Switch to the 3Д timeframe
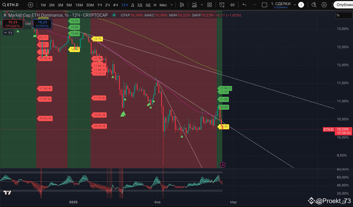This screenshot has height=207, width=353. tap(148, 5)
